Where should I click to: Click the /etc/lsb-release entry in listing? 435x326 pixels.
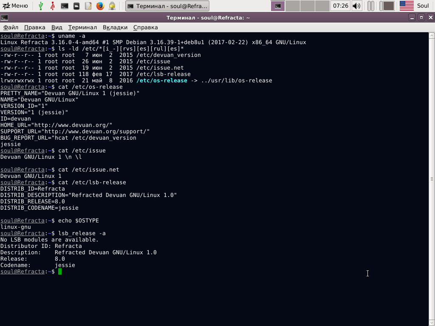[x=164, y=74]
